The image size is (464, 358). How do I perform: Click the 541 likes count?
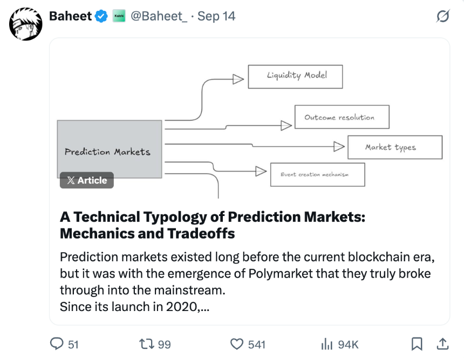tap(256, 345)
